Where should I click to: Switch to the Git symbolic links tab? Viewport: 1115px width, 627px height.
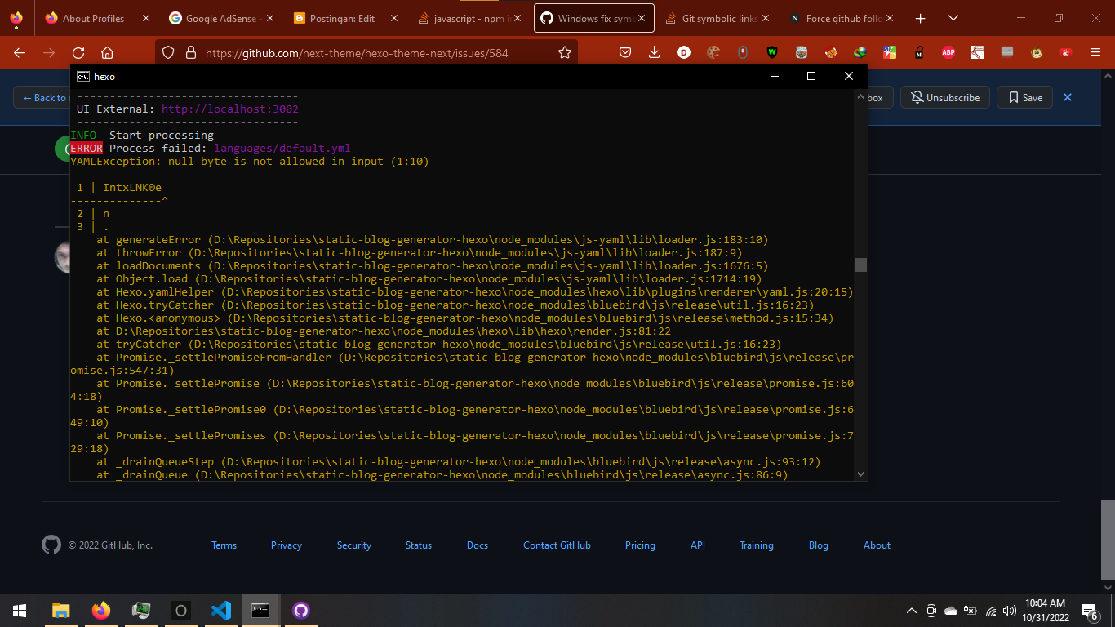717,17
